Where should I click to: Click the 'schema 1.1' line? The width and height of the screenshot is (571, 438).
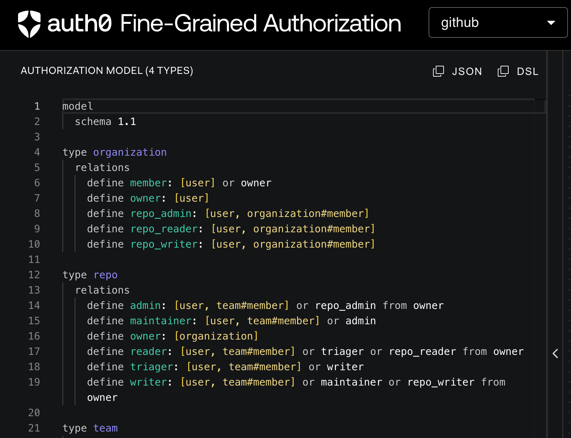tap(106, 122)
